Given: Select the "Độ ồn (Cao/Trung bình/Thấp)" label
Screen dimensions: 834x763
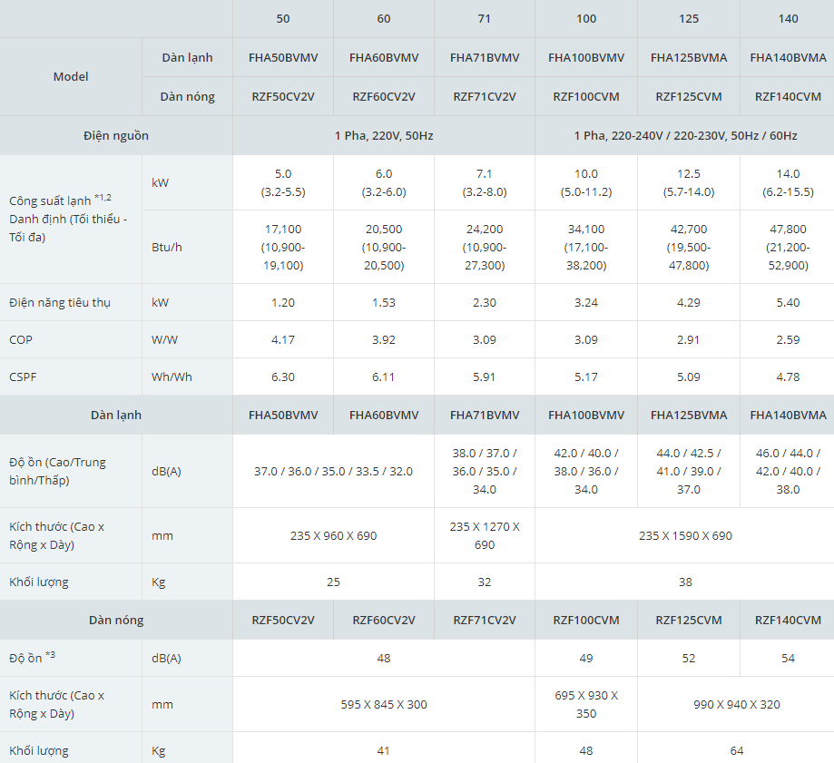Looking at the screenshot, I should click(x=57, y=471).
